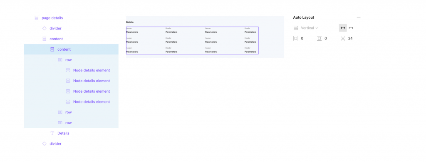Click the horizontal padding icon
This screenshot has height=162, width=426.
coord(296,39)
